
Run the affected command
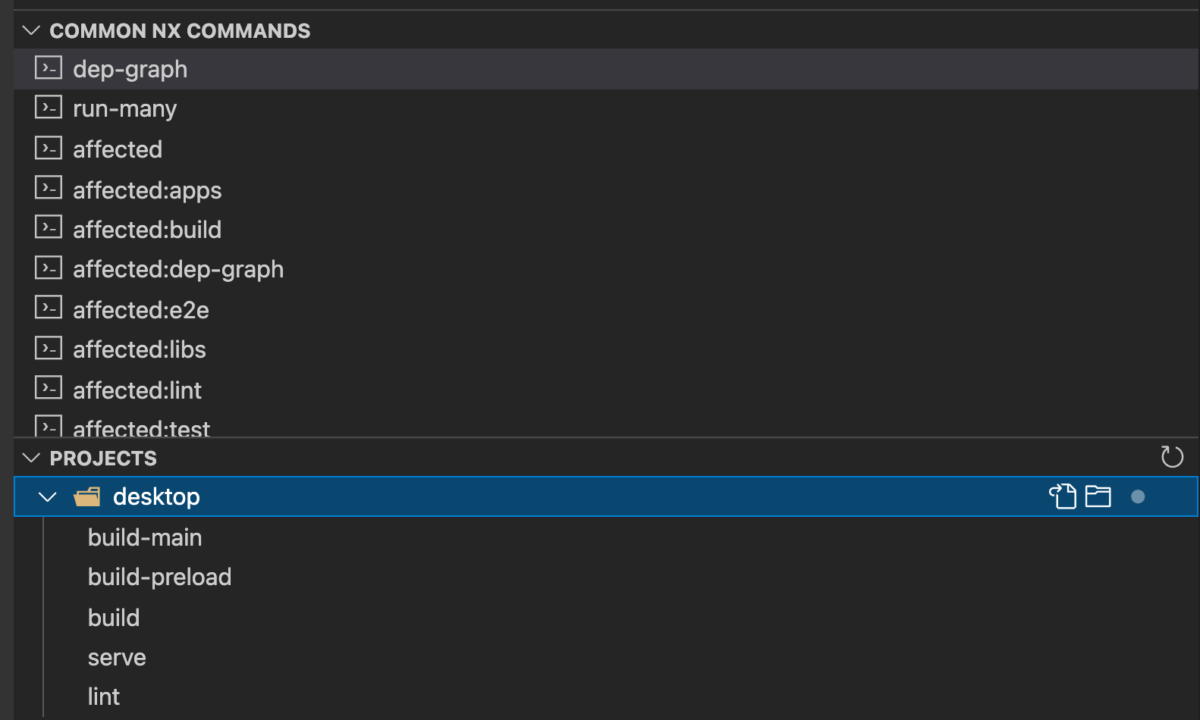coord(118,149)
